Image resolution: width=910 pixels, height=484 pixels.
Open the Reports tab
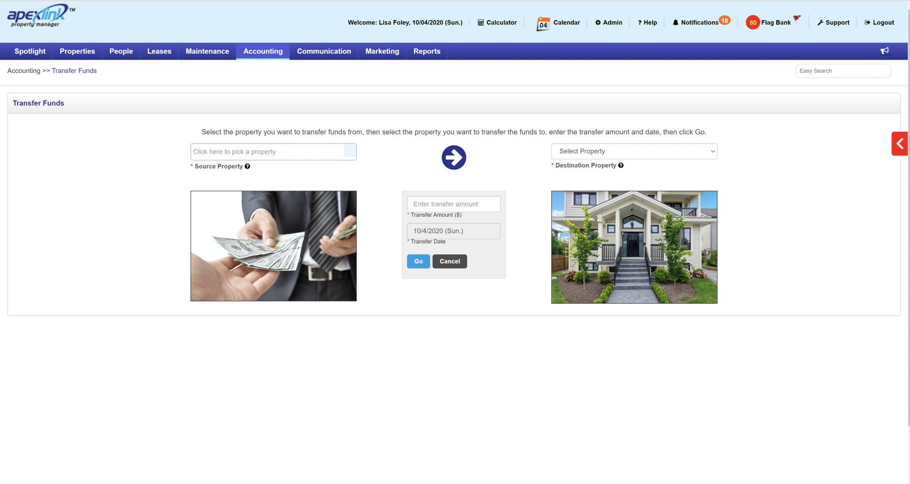point(427,51)
